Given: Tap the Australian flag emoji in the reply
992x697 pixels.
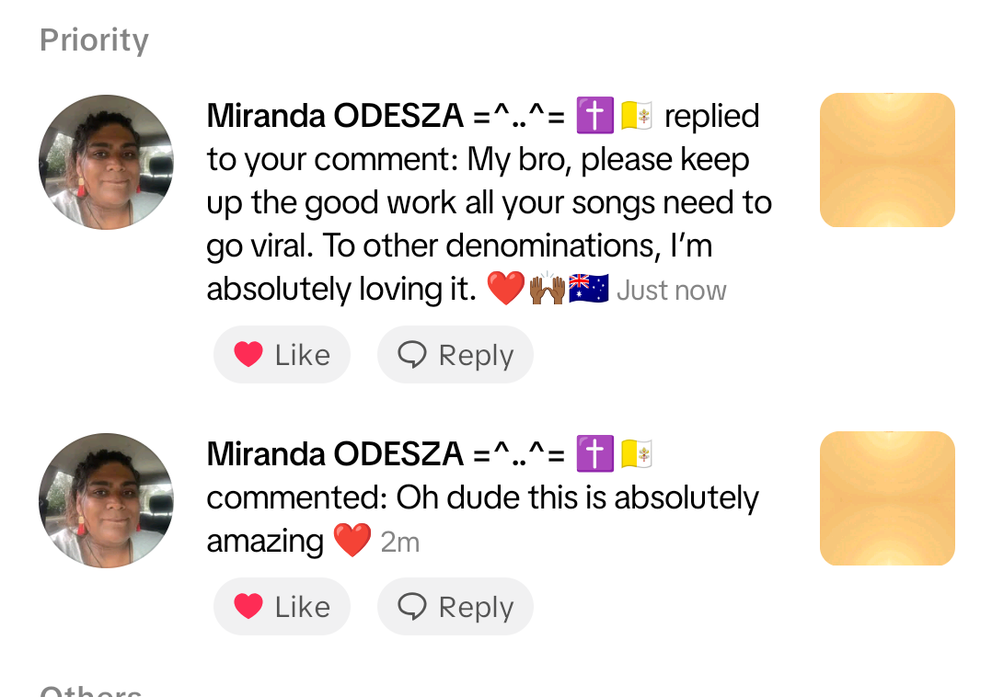Looking at the screenshot, I should (589, 290).
